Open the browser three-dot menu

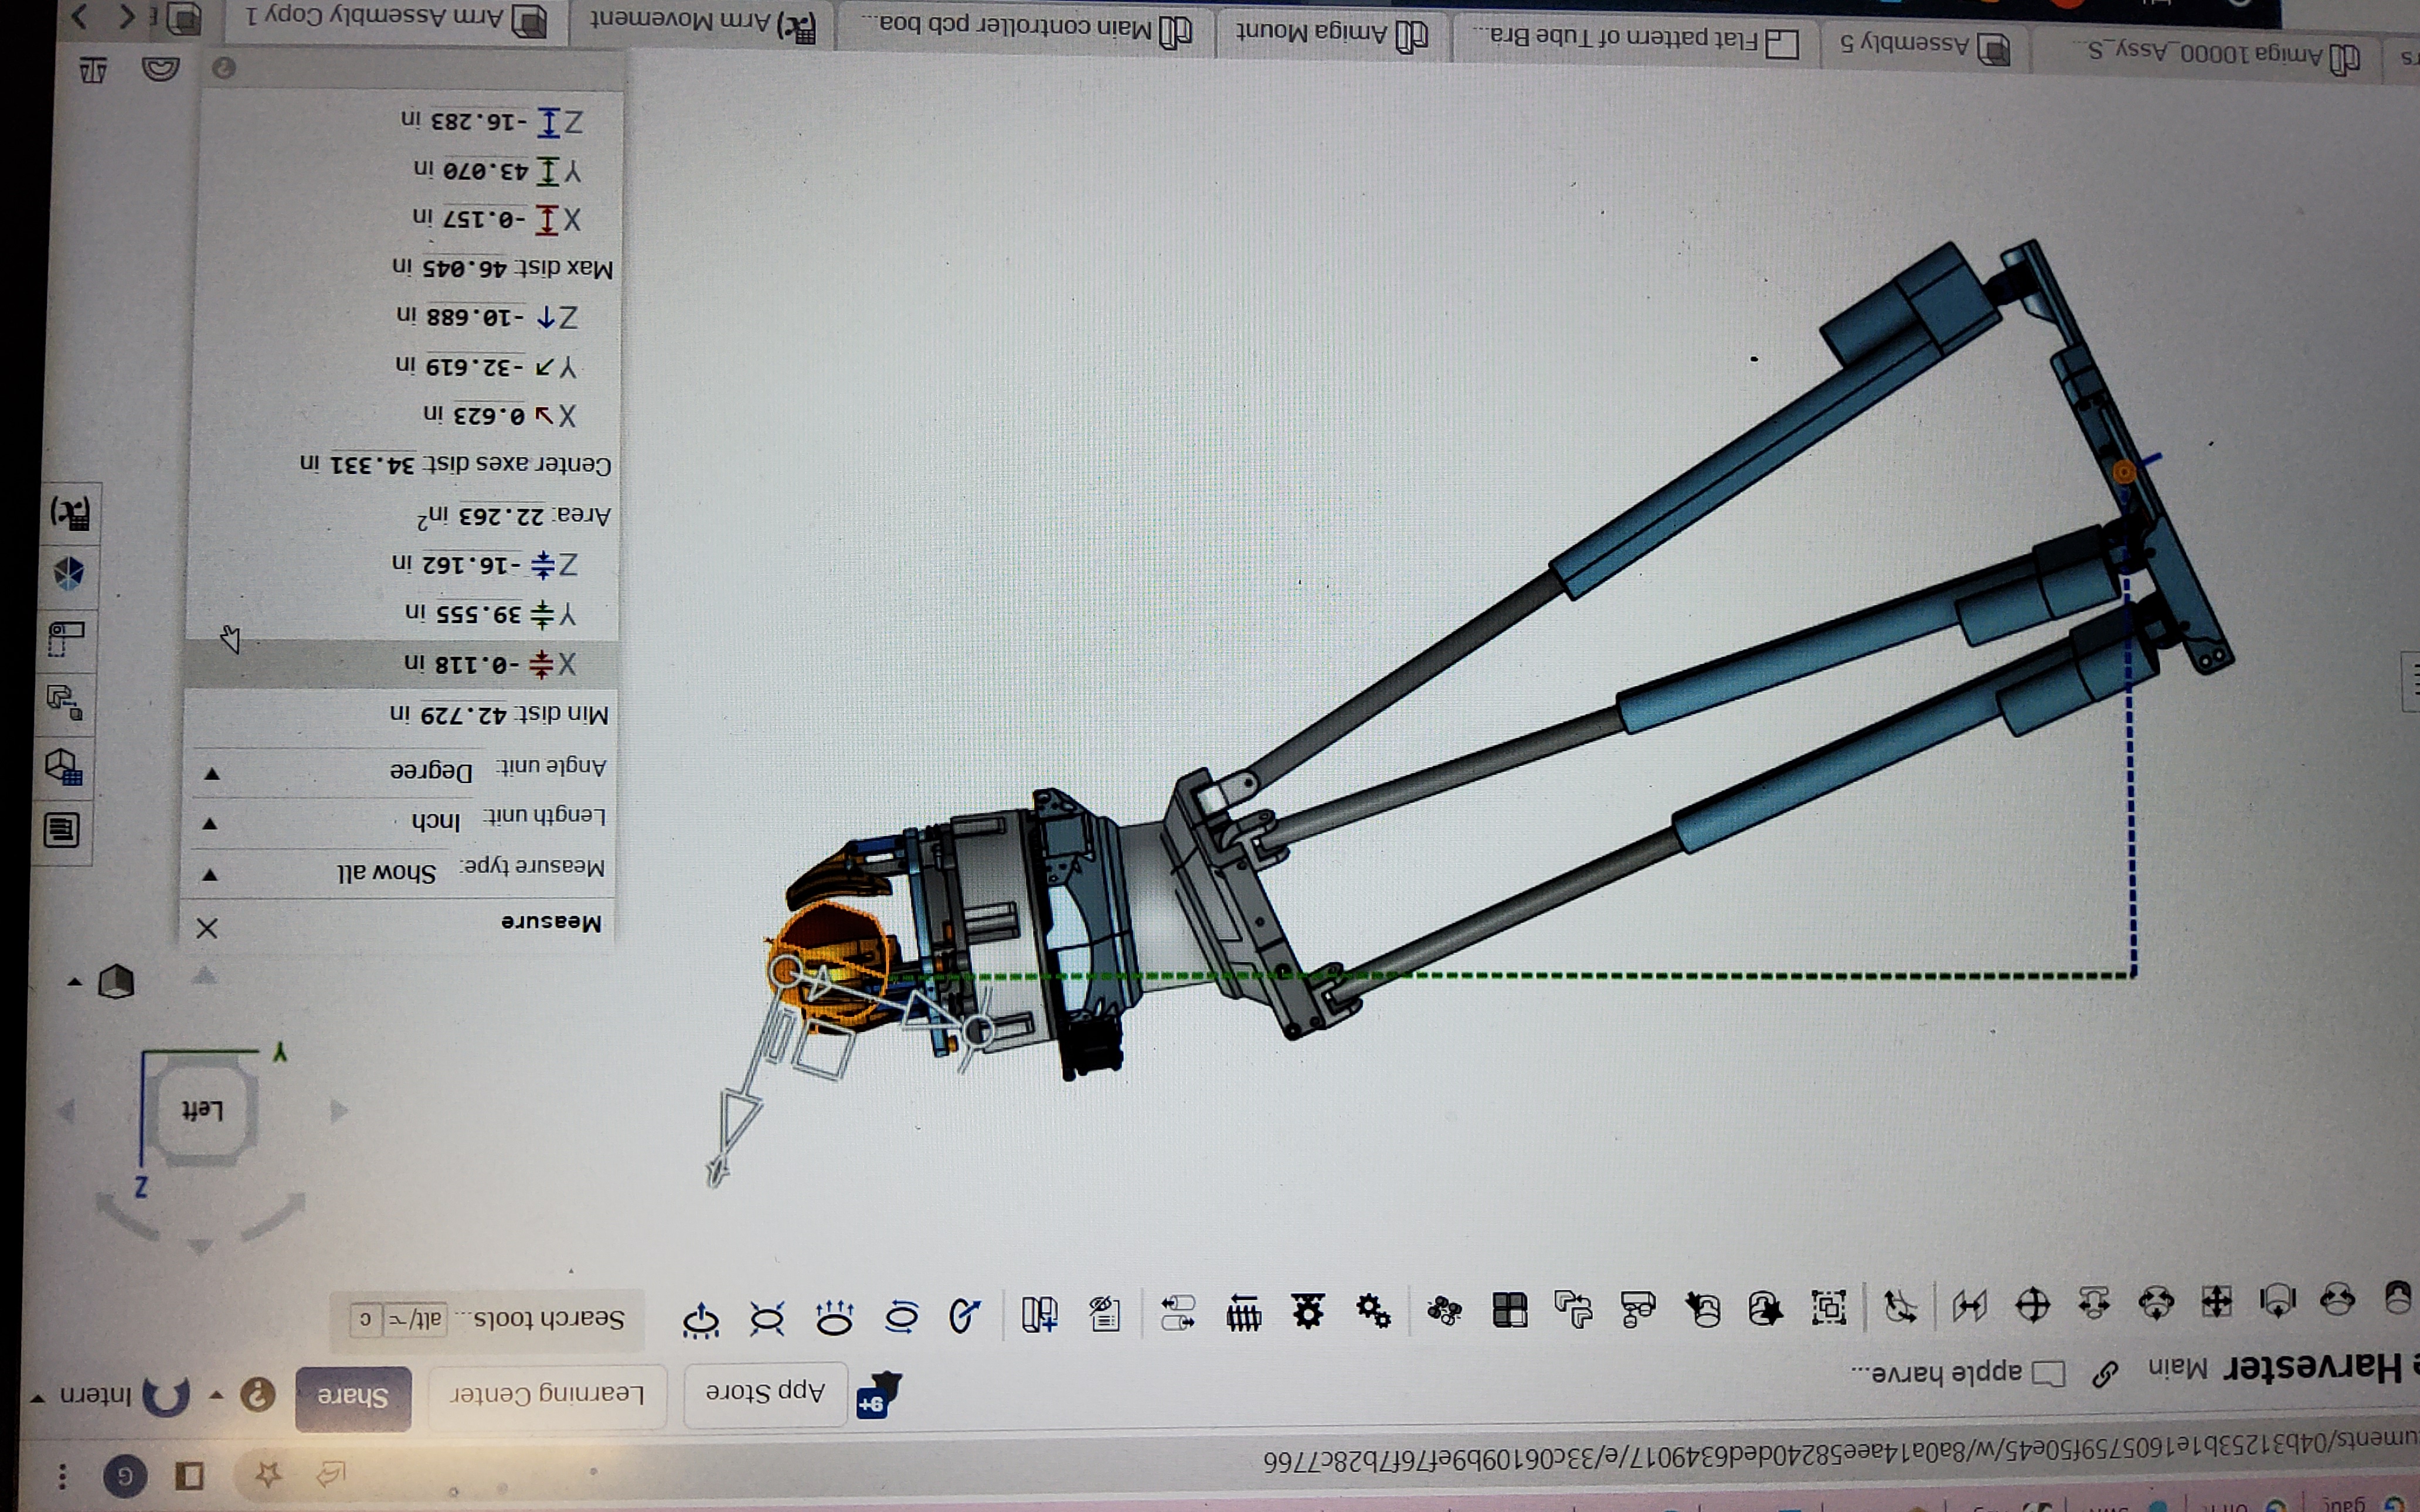[62, 1476]
